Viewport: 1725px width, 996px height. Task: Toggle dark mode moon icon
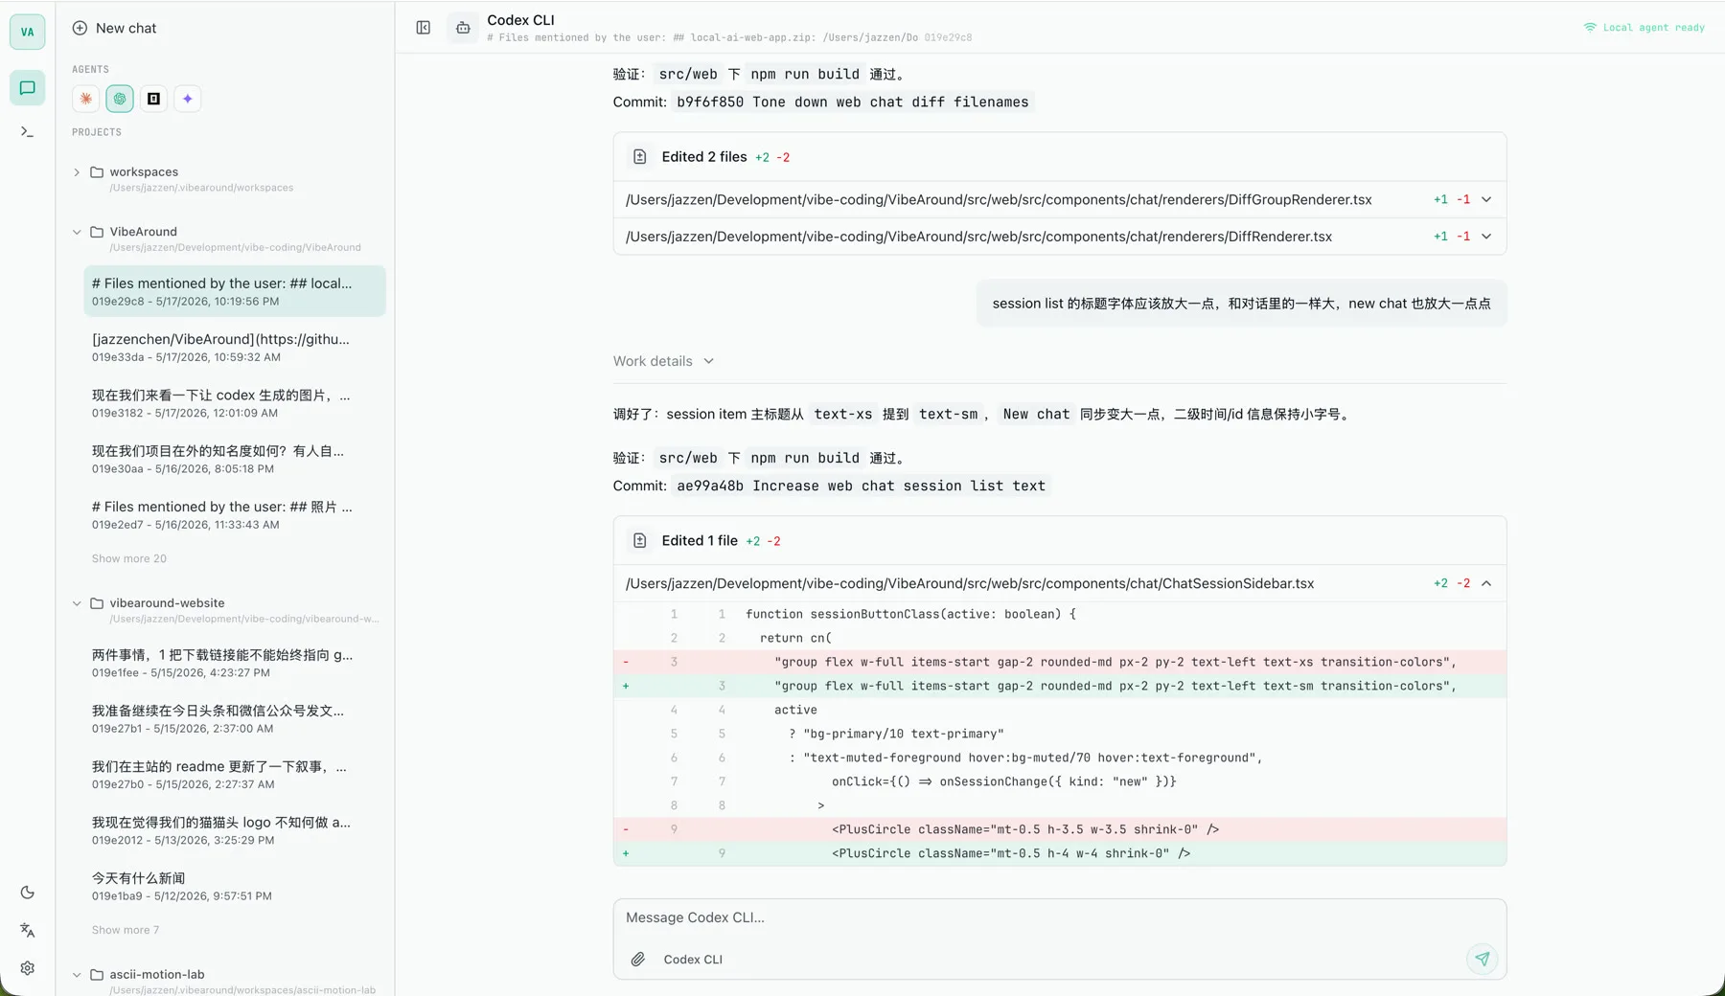pyautogui.click(x=27, y=893)
